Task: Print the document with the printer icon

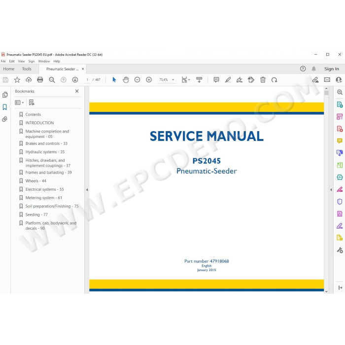Action: tap(40, 80)
